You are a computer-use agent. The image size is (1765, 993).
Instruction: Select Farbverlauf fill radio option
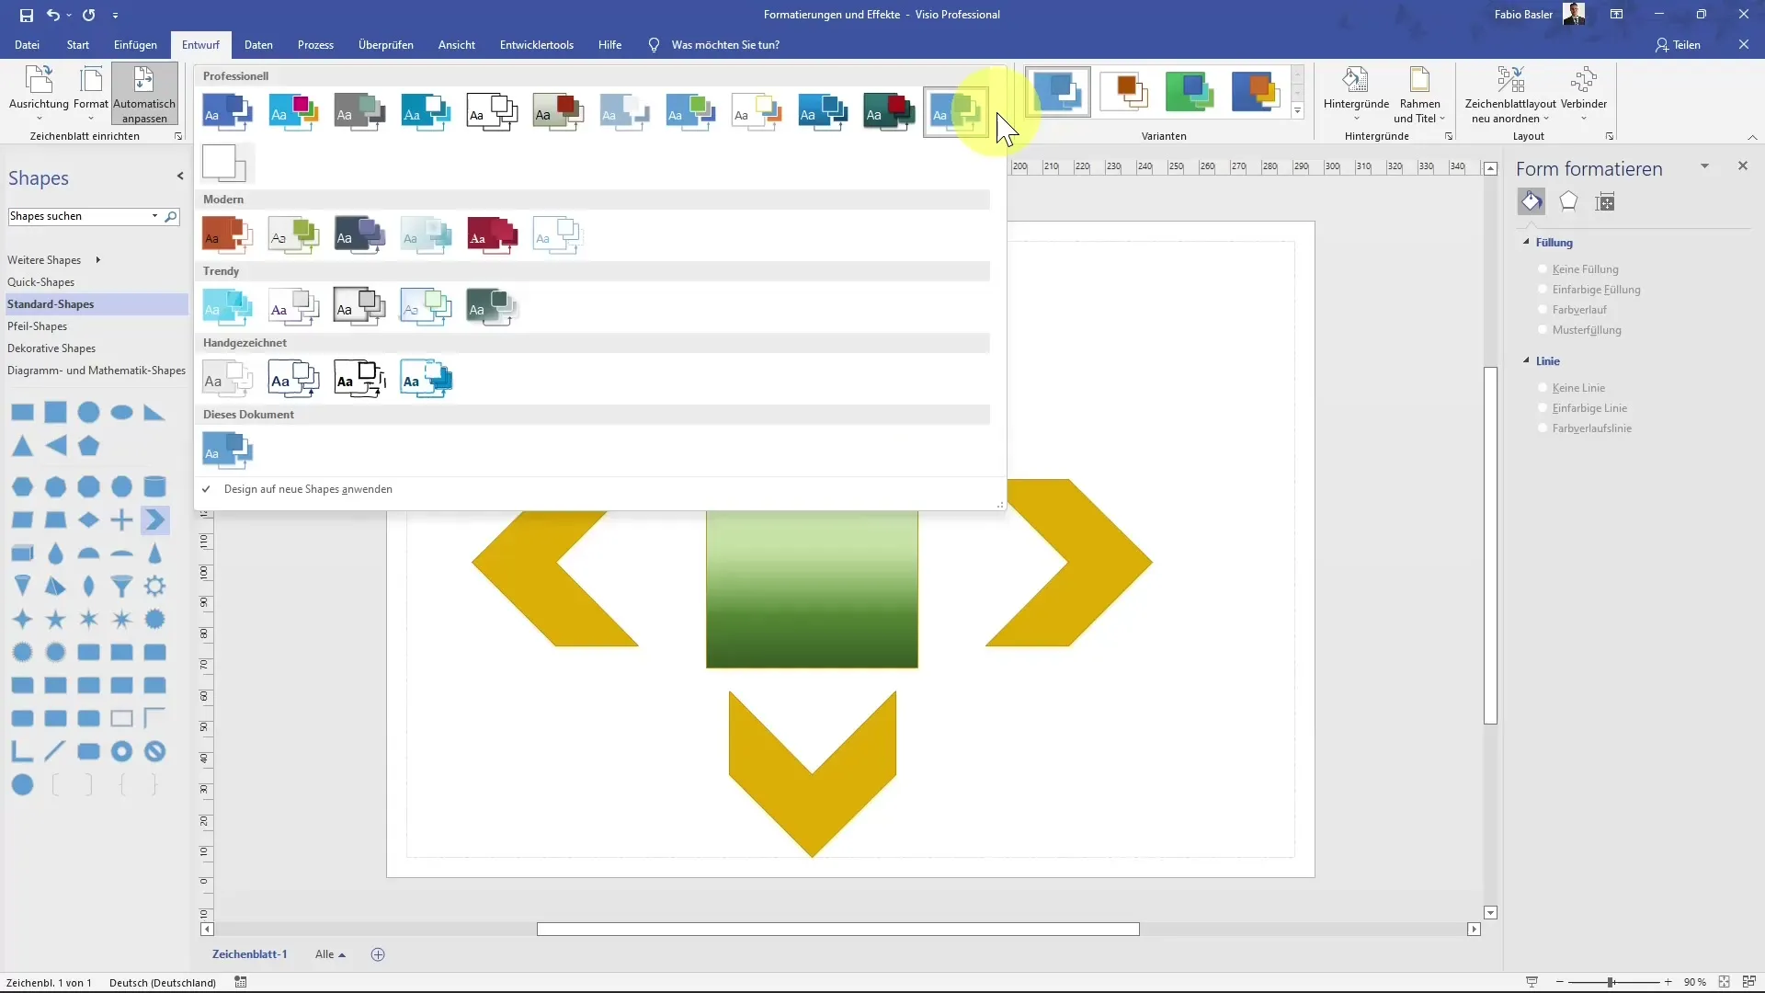[1572, 310]
